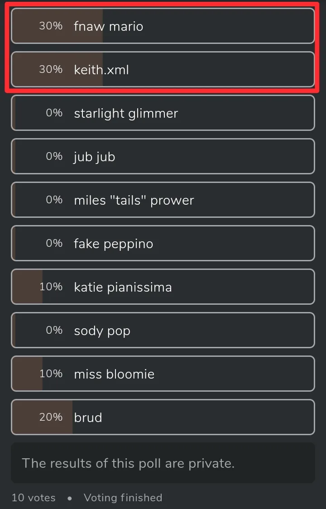Select the miss bloomie option
Viewport: 326px width, 509px height.
pyautogui.click(x=163, y=374)
